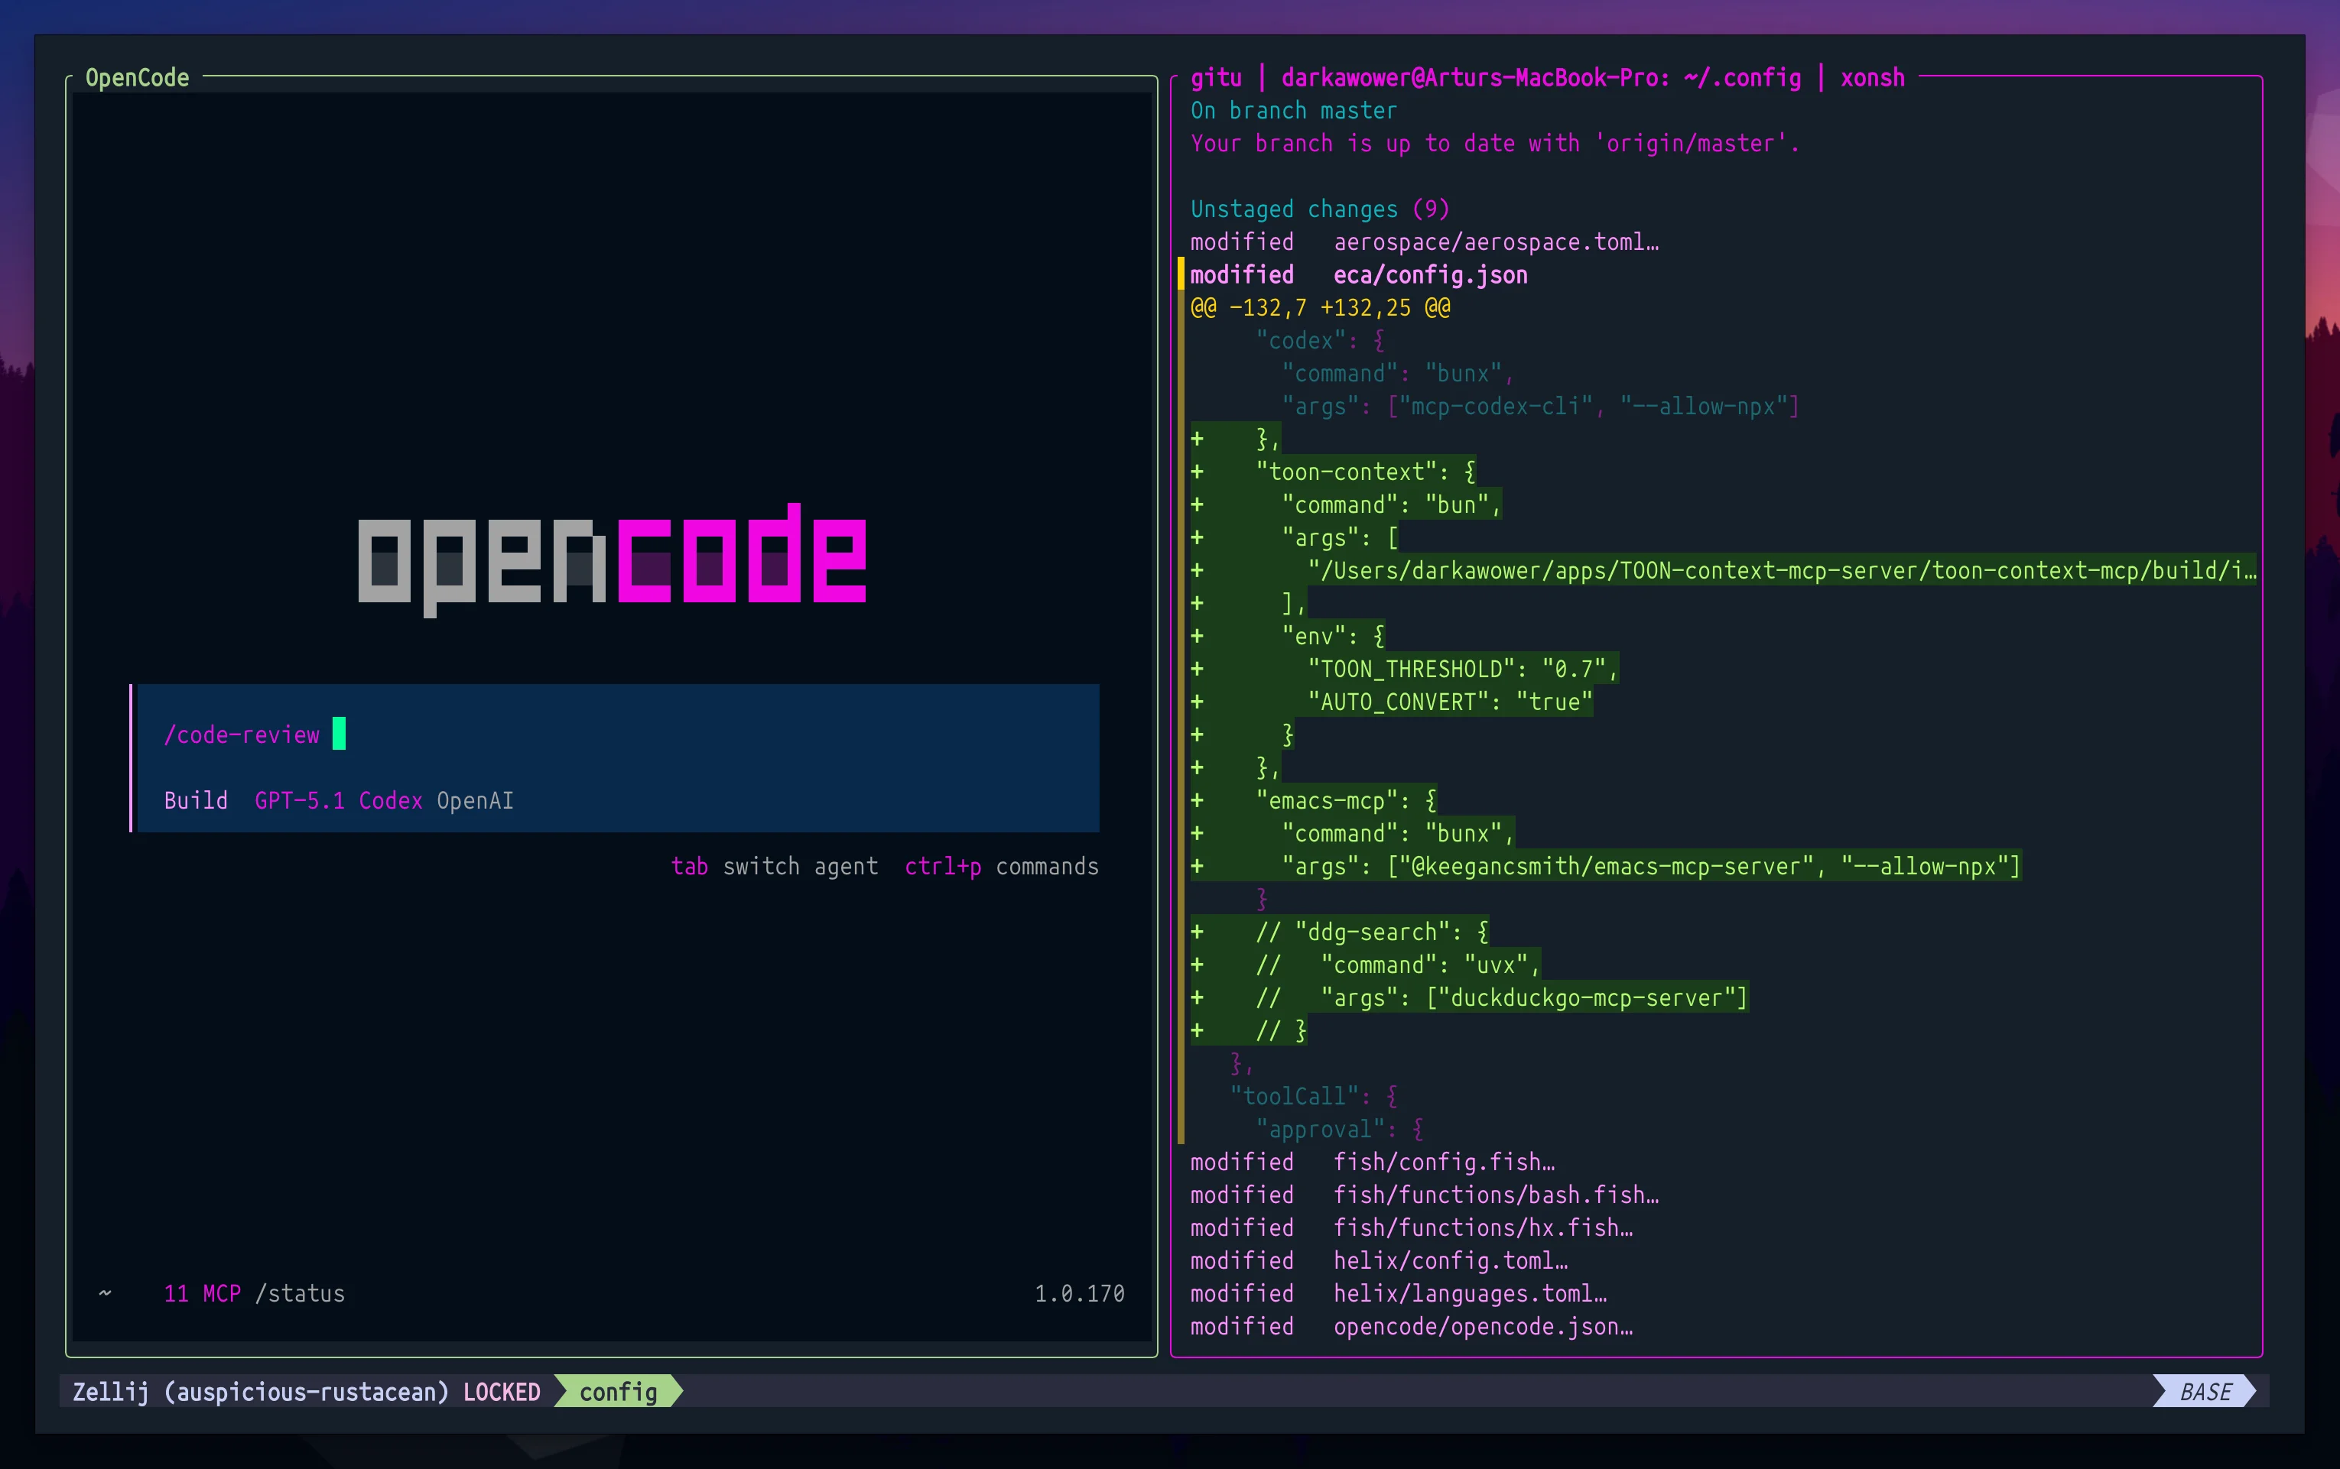The width and height of the screenshot is (2340, 1469).
Task: Click the gitu title in the diff pane
Action: pos(1216,78)
